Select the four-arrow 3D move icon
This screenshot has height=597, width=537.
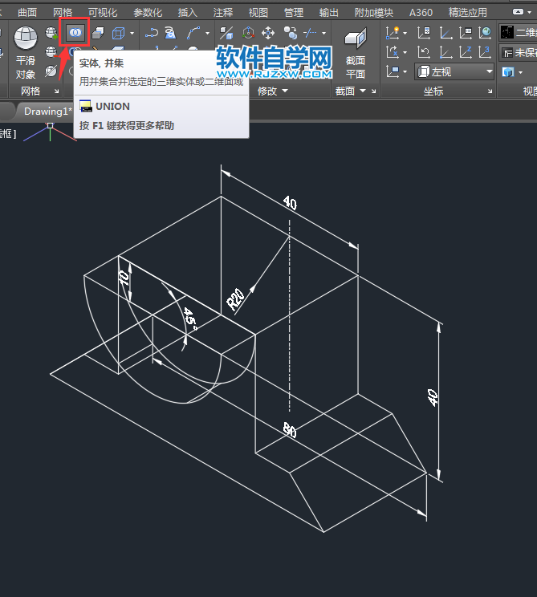click(x=268, y=33)
